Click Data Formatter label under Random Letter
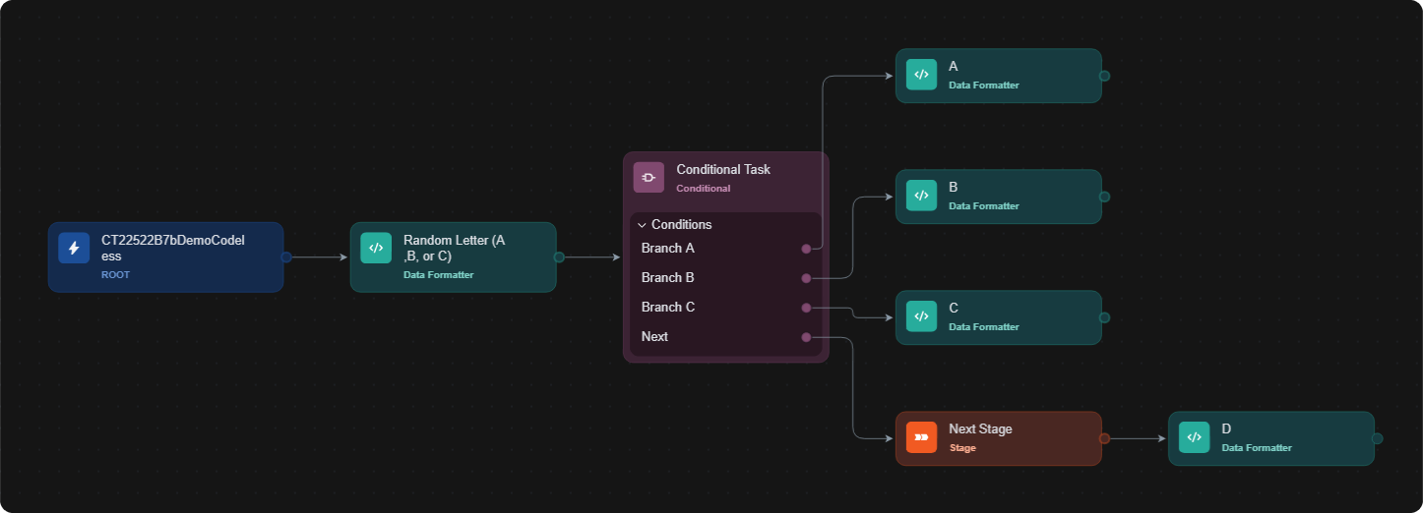Screen dimensions: 1423x513 pos(439,275)
